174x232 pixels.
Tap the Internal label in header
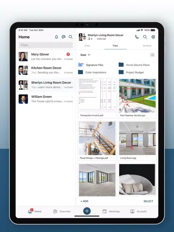click(x=101, y=39)
